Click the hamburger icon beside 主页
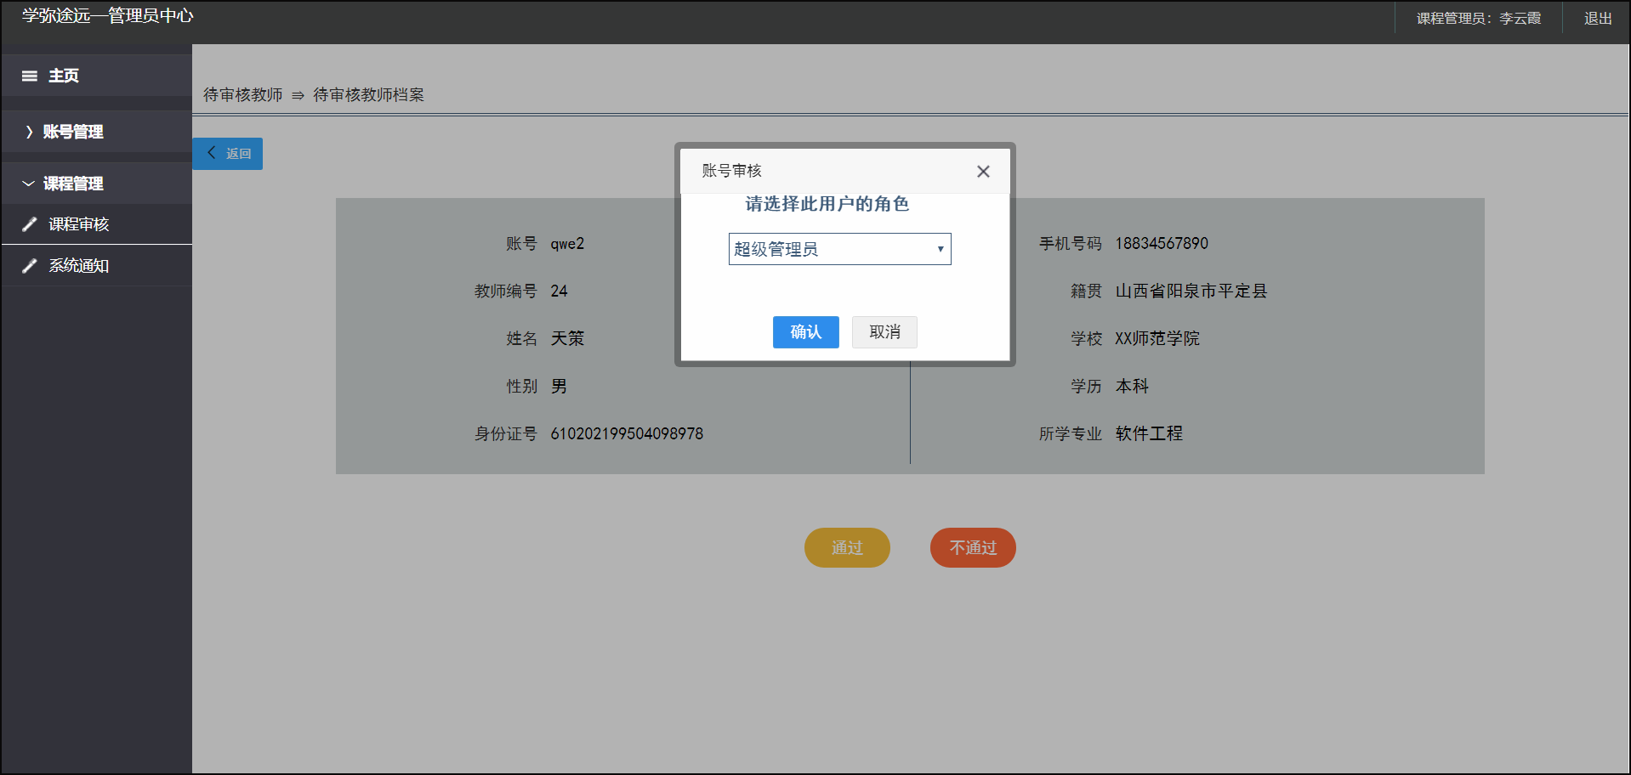Screen dimensions: 1631x775 30,76
